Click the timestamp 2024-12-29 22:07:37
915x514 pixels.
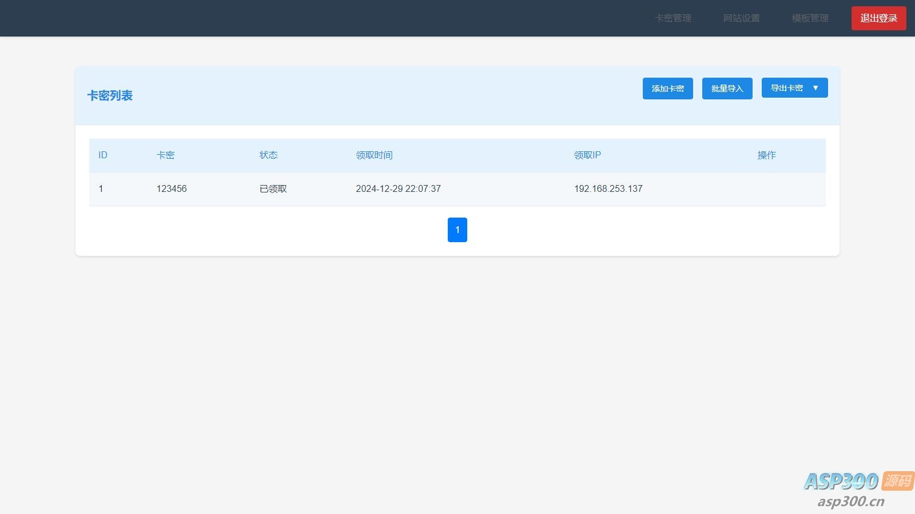coord(398,189)
